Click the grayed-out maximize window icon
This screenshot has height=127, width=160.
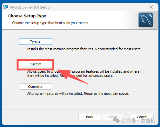tap(137, 7)
